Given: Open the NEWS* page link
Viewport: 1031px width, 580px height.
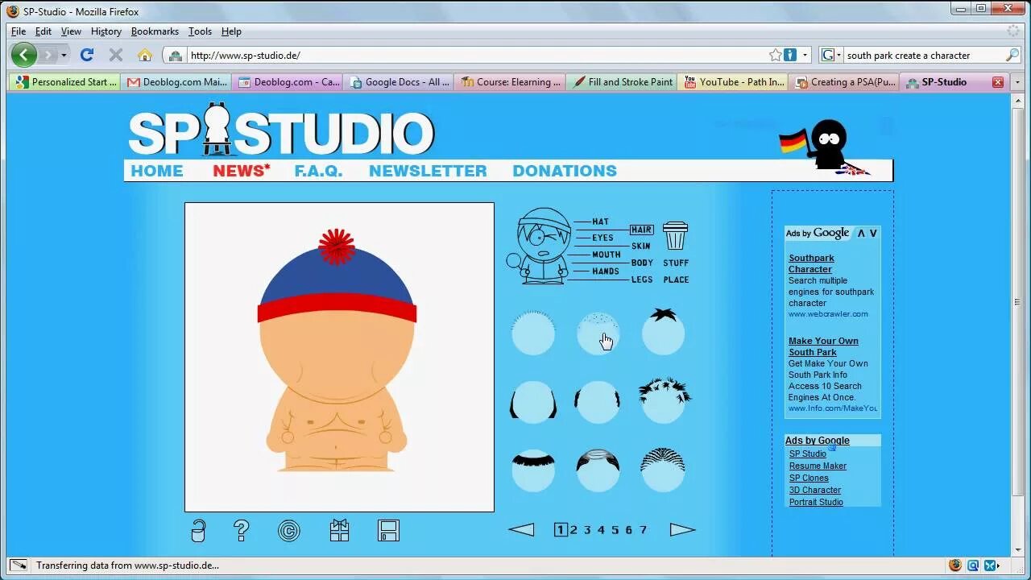Looking at the screenshot, I should point(242,171).
